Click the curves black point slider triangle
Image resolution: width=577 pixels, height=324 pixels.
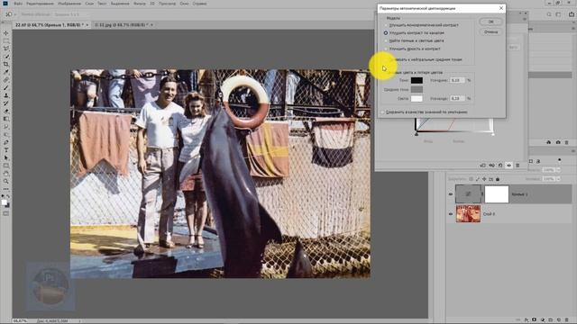[x=417, y=134]
